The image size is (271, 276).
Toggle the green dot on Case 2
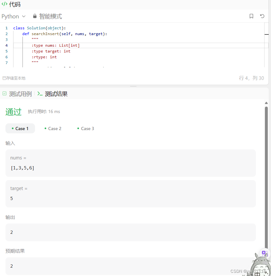(45, 128)
